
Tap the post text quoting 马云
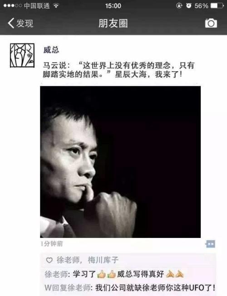(118, 70)
